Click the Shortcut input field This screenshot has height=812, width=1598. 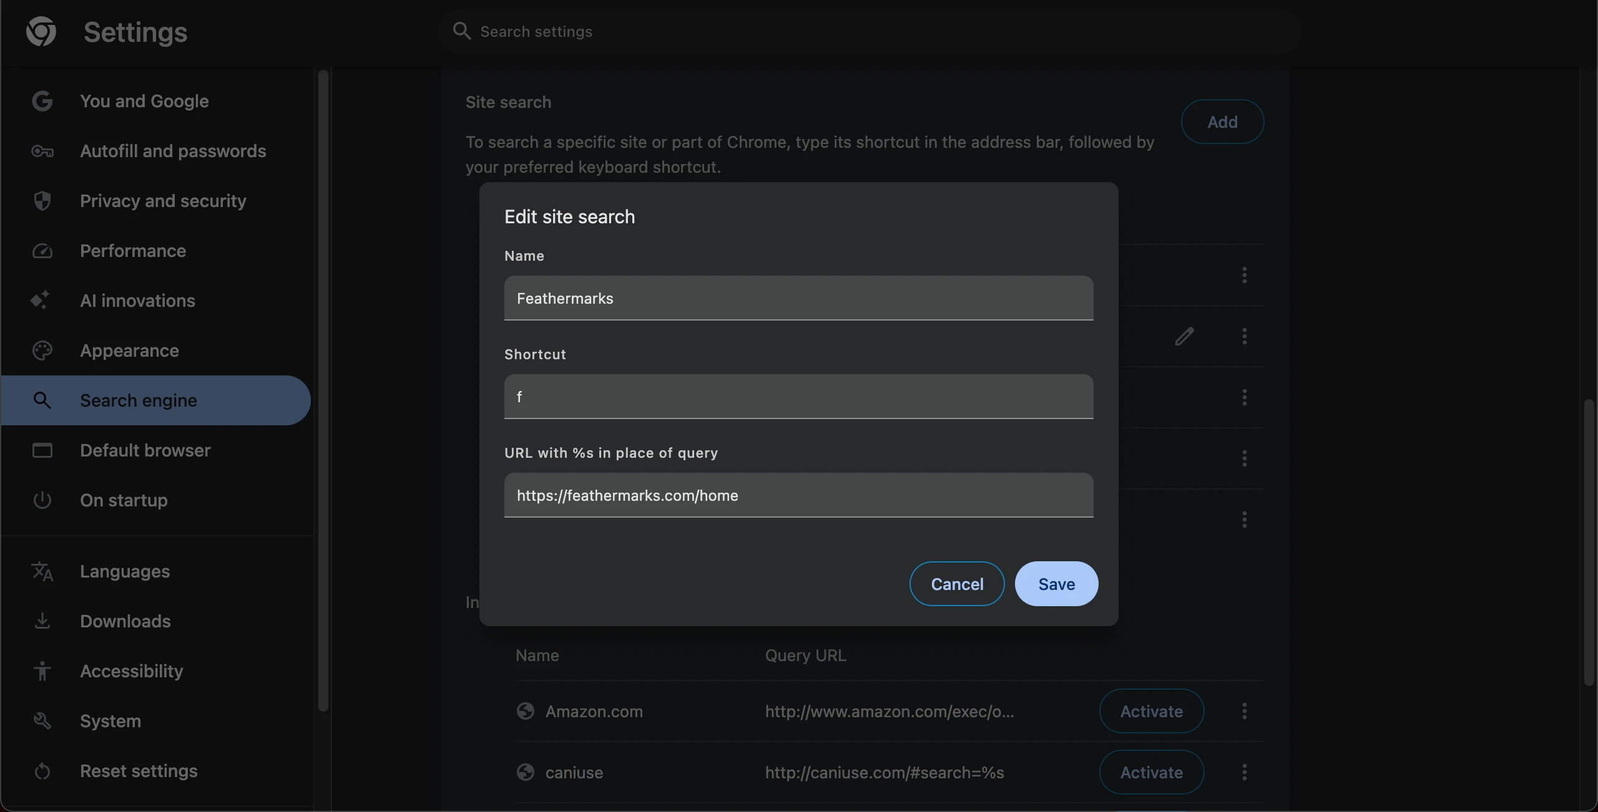pos(798,397)
